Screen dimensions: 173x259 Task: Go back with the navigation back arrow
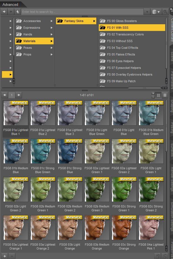click(x=4, y=12)
